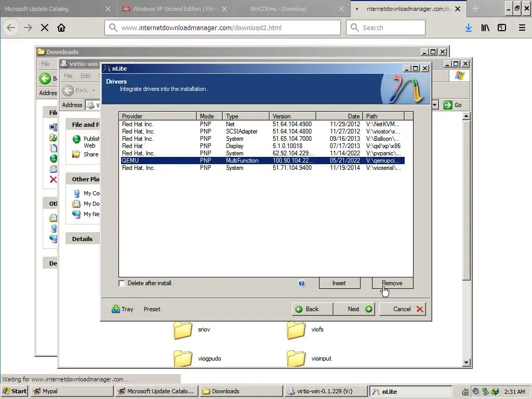Open My Network Places link
The width and height of the screenshot is (532, 399).
pos(86,214)
